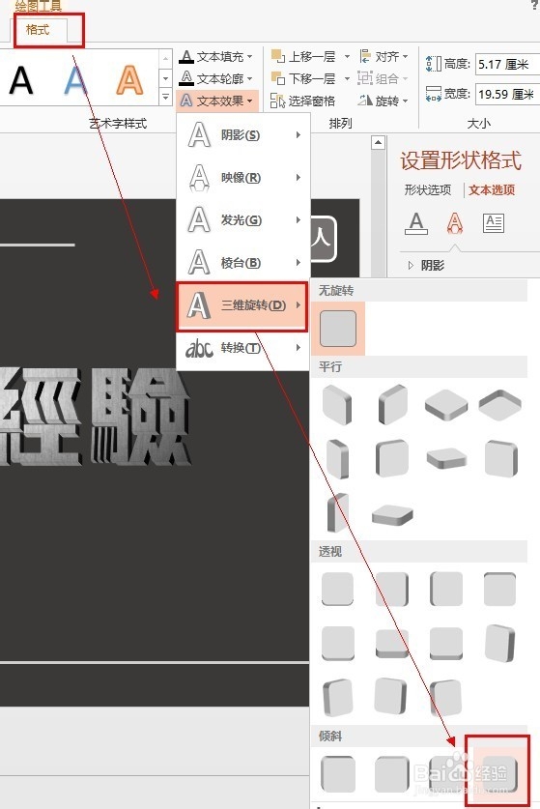The image size is (540, 809).
Task: Select second 平行 preset in first row
Action: (x=392, y=405)
